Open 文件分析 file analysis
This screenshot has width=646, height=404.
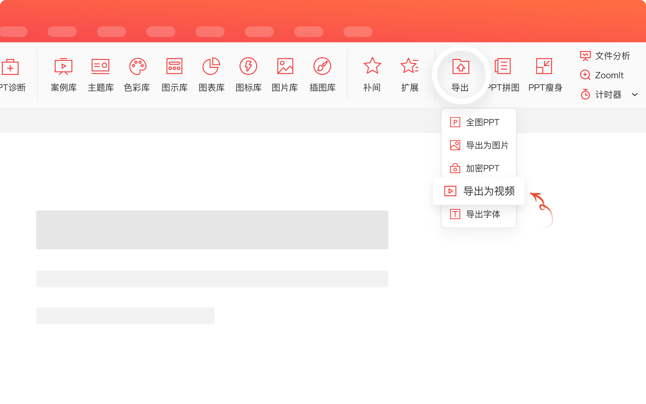605,56
